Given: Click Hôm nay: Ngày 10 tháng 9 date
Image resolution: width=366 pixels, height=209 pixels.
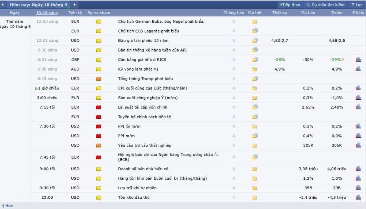Looking at the screenshot, I should click(38, 5).
